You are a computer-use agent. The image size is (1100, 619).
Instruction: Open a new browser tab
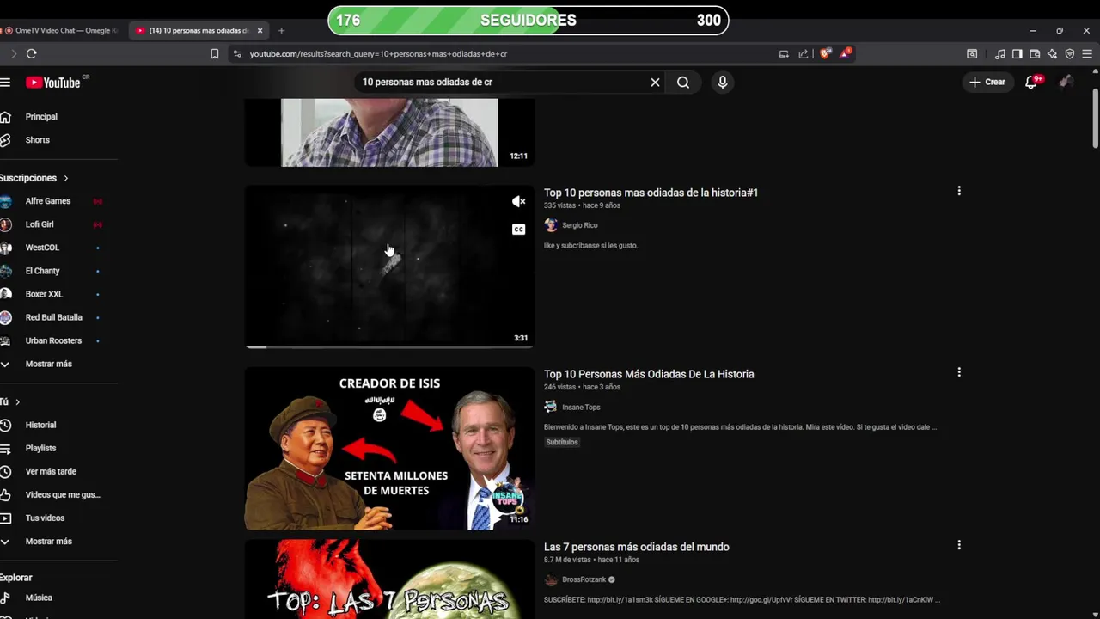point(281,30)
